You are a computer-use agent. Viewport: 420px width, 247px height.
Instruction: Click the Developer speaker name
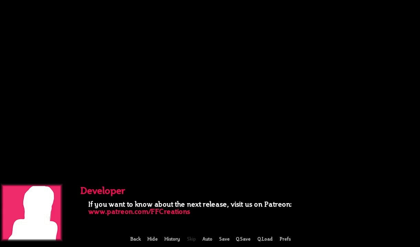tap(102, 191)
